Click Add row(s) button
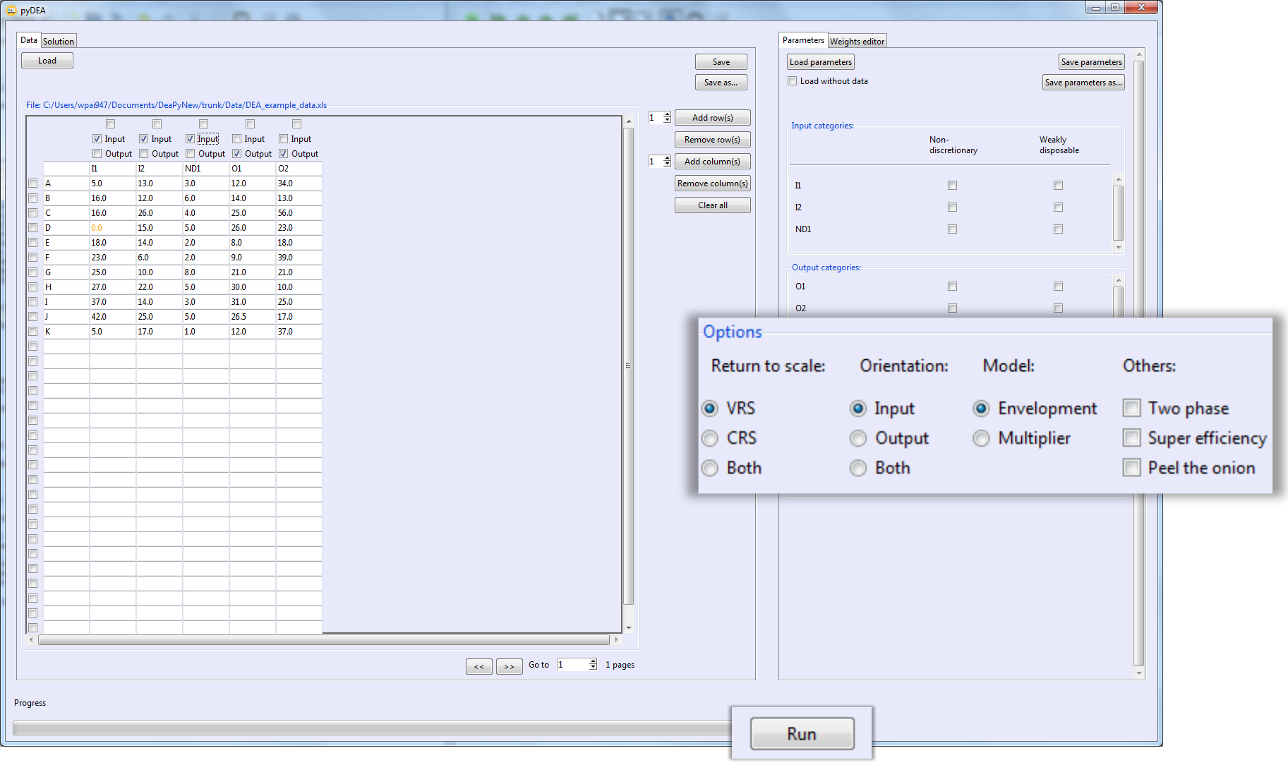 tap(713, 118)
